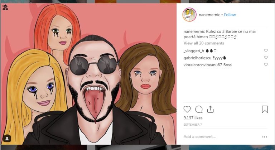Visit _vloggeri_h commenter profile

coord(193,50)
